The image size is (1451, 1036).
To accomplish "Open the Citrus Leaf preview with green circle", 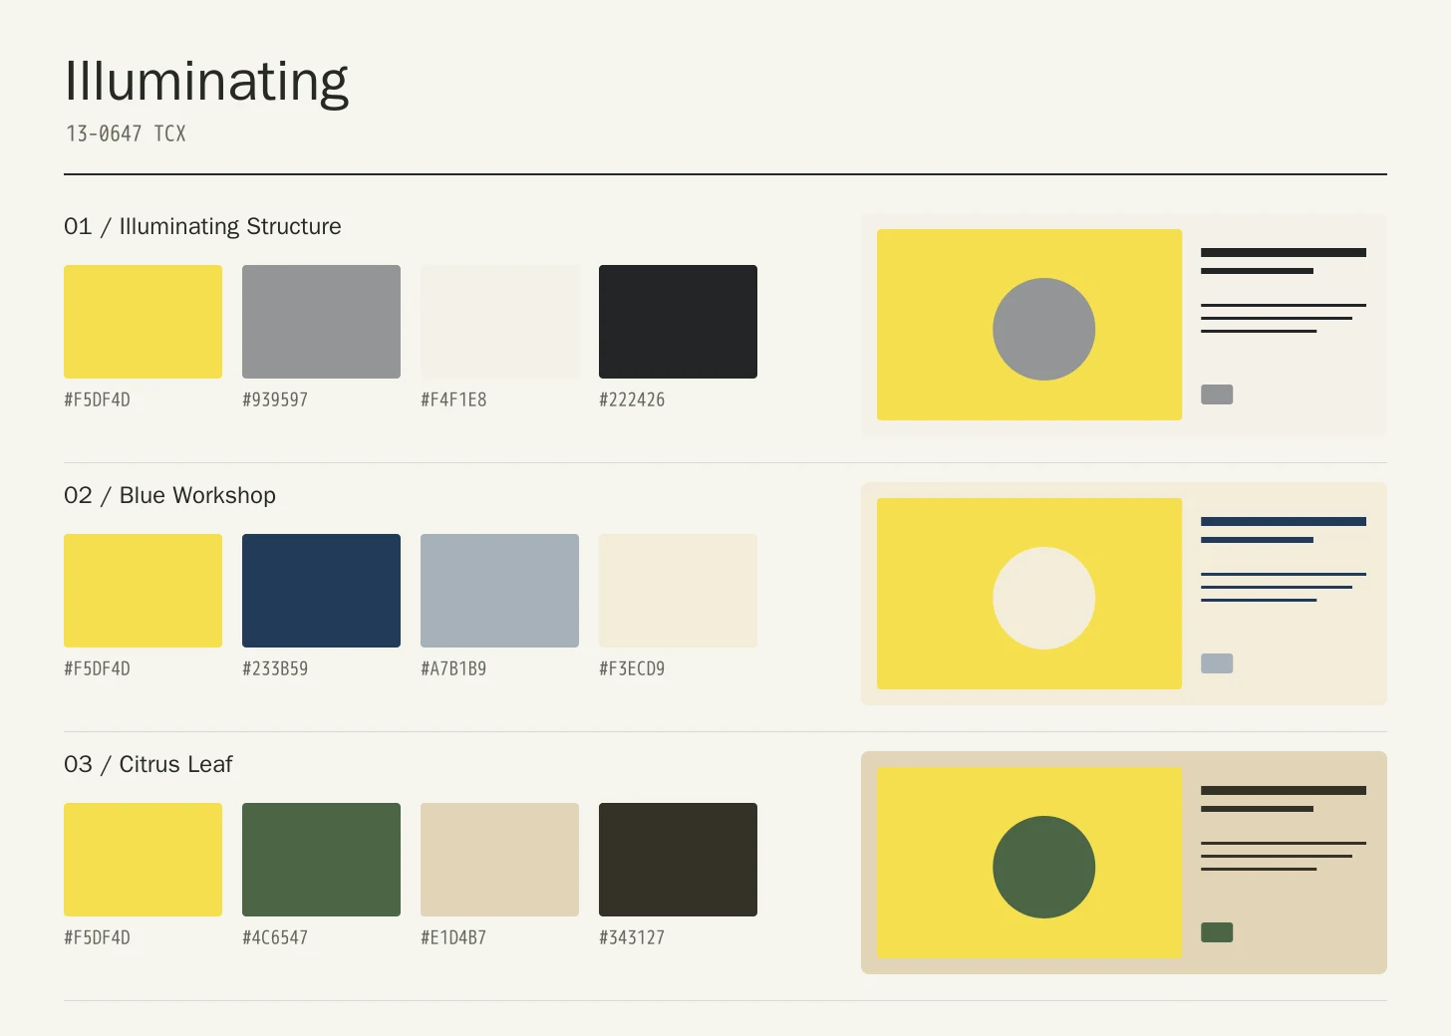I will tap(1124, 863).
